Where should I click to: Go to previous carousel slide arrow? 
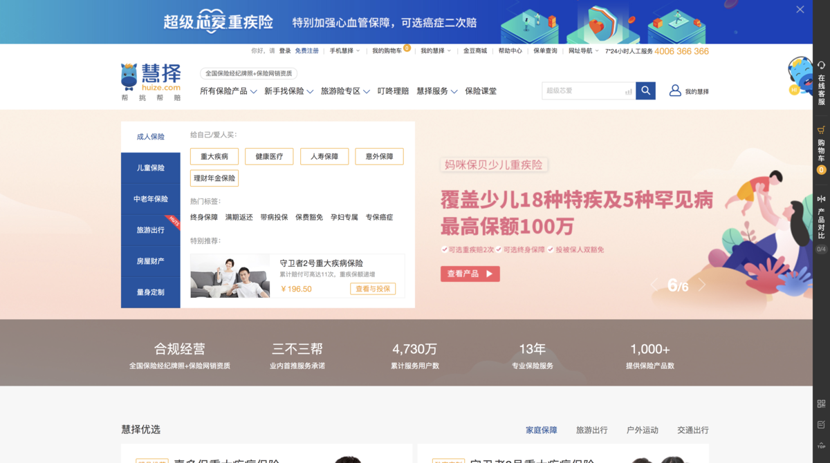point(654,285)
